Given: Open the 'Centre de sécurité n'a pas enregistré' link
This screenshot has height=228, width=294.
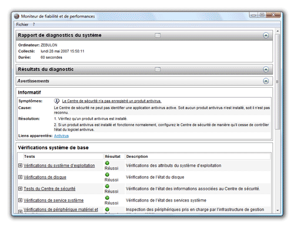Looking at the screenshot, I should [112, 101].
